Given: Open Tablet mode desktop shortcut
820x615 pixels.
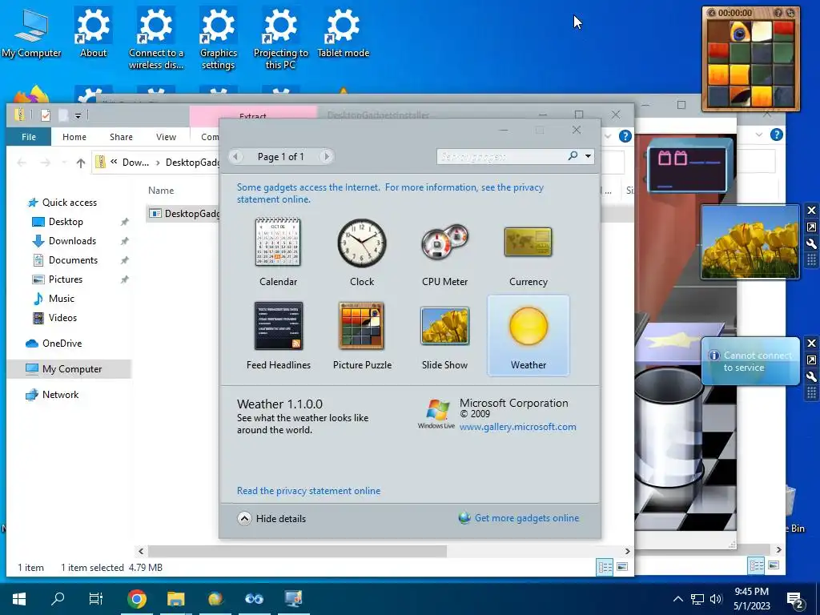Looking at the screenshot, I should [343, 32].
